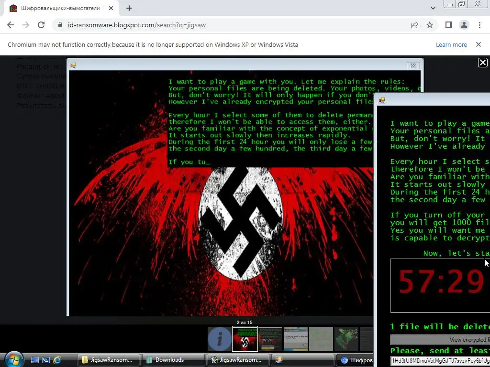Viewport: 490px width, 367px height.
Task: Click the address bar URL
Action: click(136, 25)
